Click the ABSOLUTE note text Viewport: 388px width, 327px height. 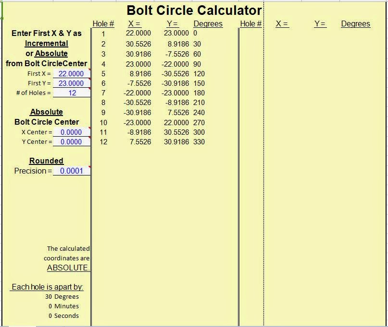point(67,268)
